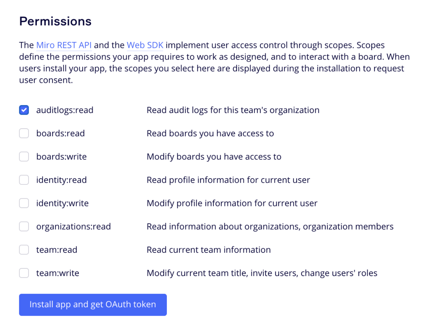Viewport: 422px width, 326px height.
Task: Click 'Read profile information for current user' text
Action: point(228,180)
